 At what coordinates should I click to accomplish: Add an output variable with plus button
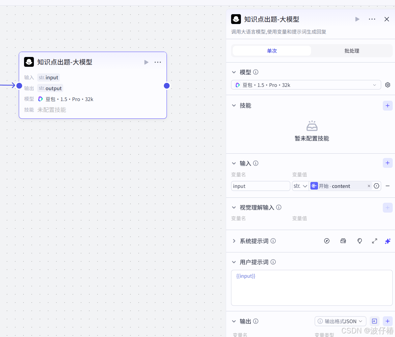tap(388, 321)
